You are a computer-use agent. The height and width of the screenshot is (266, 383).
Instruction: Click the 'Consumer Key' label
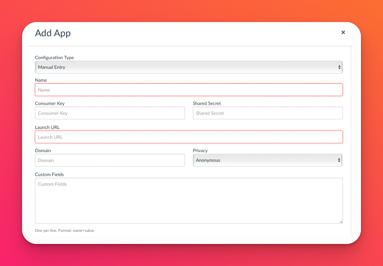tap(50, 103)
